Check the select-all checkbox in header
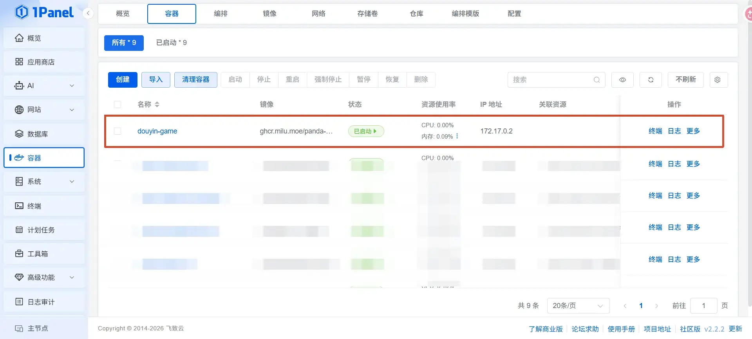 [117, 105]
